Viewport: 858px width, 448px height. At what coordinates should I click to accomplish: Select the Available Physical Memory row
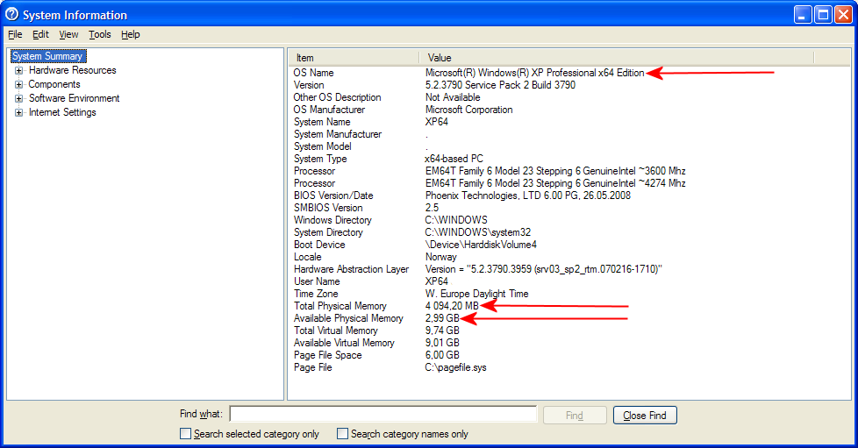coord(569,318)
